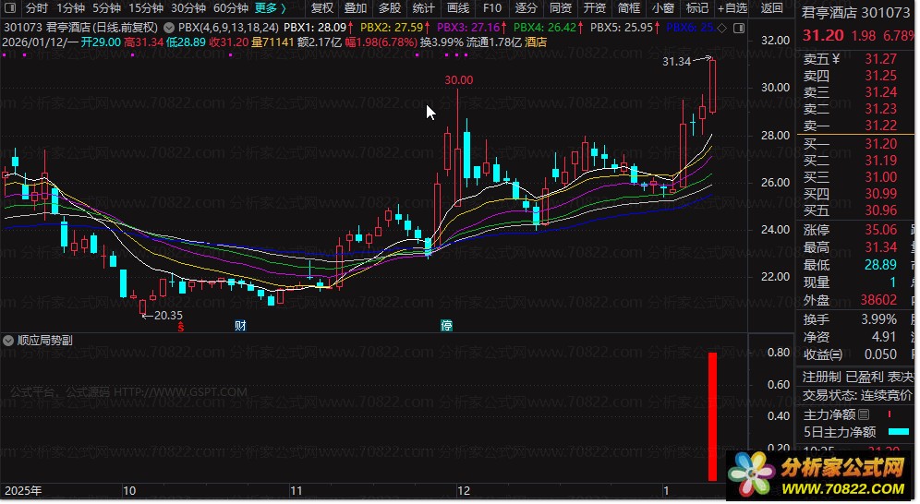Viewport: 920px width, 504px height.
Task: Click 叠加 overlay button
Action: 356,8
